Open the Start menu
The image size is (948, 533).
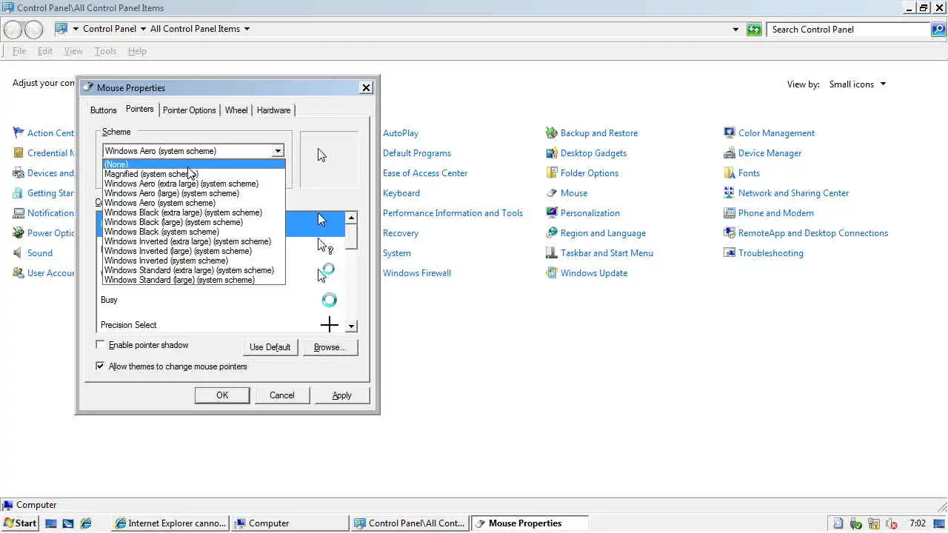click(x=20, y=523)
